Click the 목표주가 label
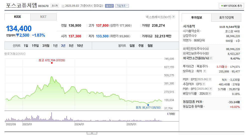248x135 pixels. point(202,67)
